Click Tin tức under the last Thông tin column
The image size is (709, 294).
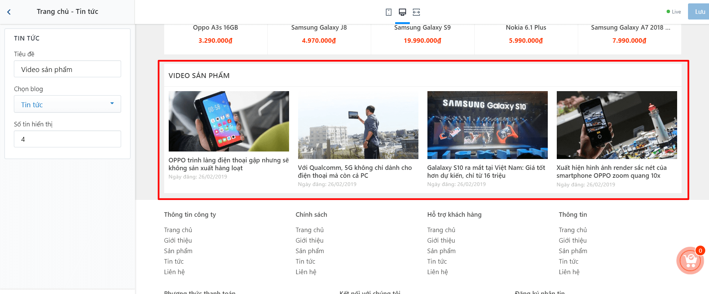pos(568,261)
